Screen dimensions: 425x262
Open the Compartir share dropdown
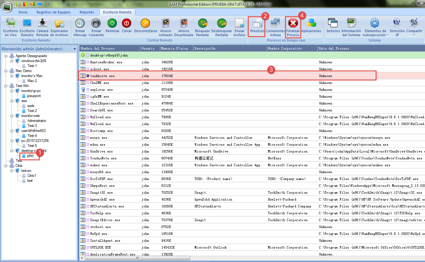[x=414, y=27]
